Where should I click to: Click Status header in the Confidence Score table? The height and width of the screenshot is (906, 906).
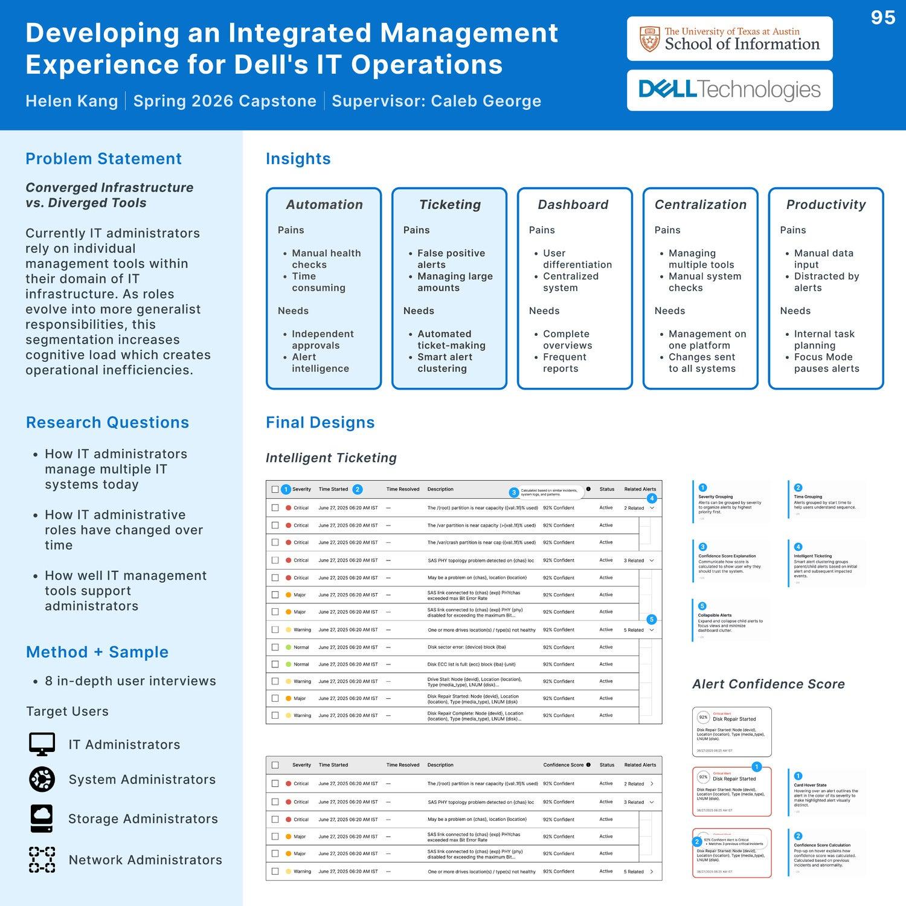(607, 765)
